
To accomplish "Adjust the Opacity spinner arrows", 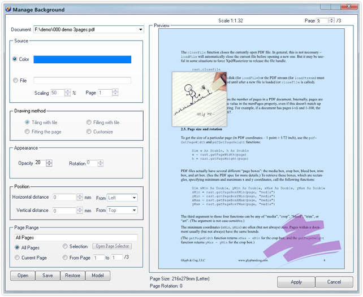I will coord(49,163).
